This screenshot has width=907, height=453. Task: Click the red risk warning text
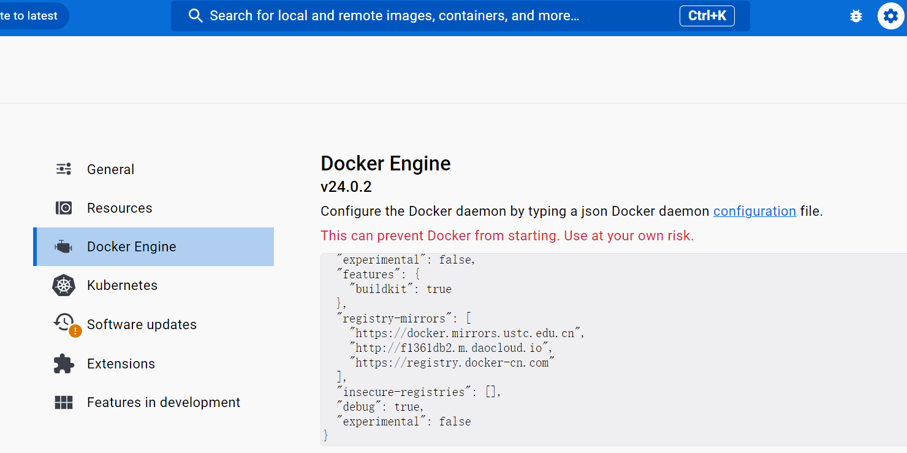point(507,236)
